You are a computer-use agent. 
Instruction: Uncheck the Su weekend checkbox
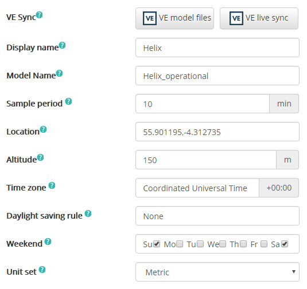157,244
